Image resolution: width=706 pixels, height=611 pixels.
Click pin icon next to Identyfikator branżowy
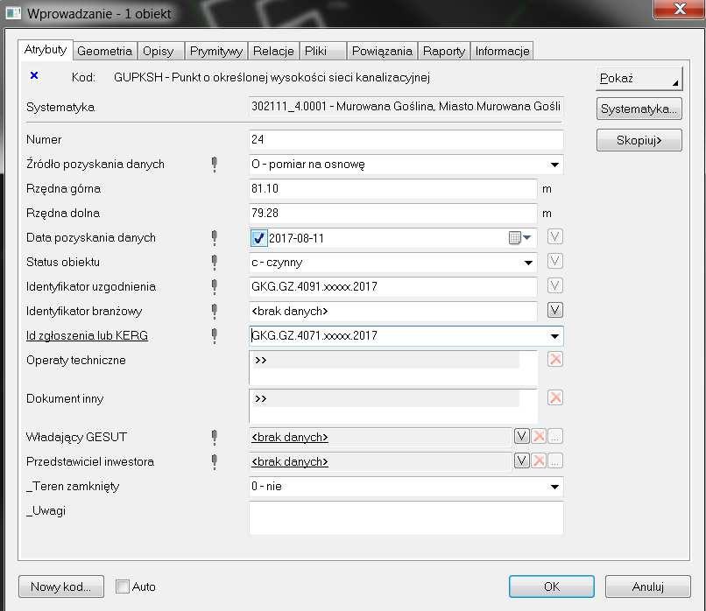point(215,311)
